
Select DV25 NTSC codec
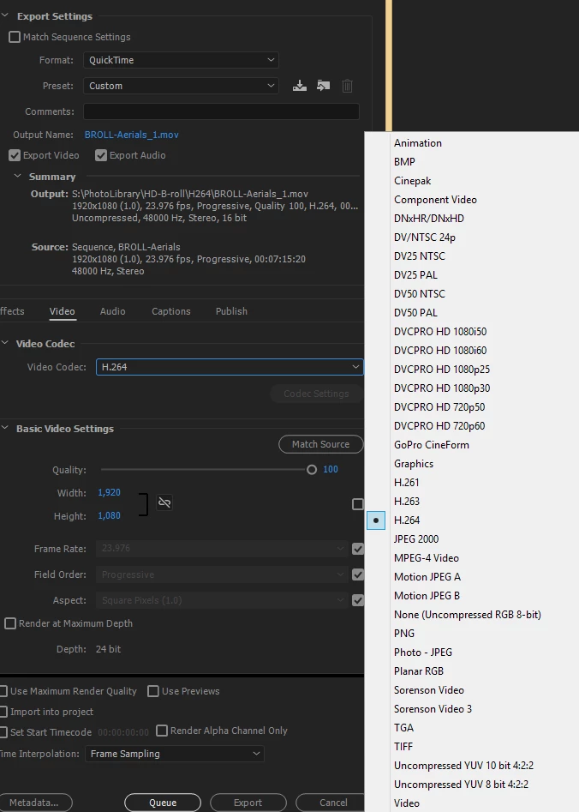click(419, 256)
